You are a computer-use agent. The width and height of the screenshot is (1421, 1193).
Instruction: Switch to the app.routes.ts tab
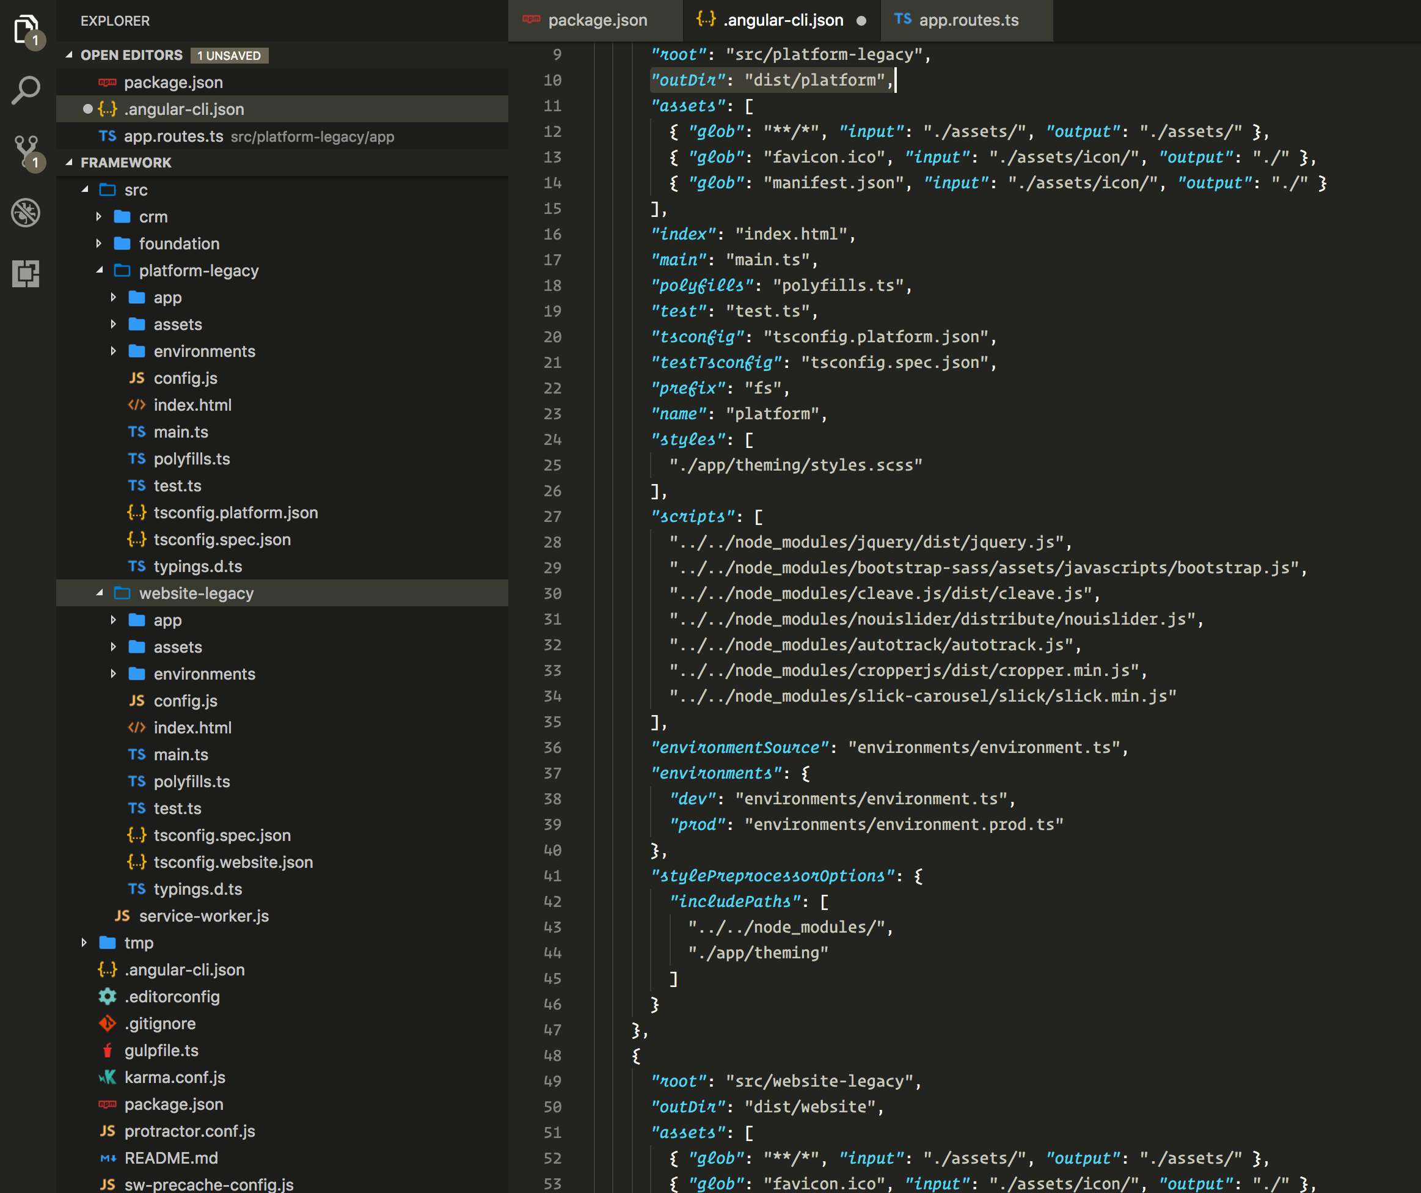point(968,20)
